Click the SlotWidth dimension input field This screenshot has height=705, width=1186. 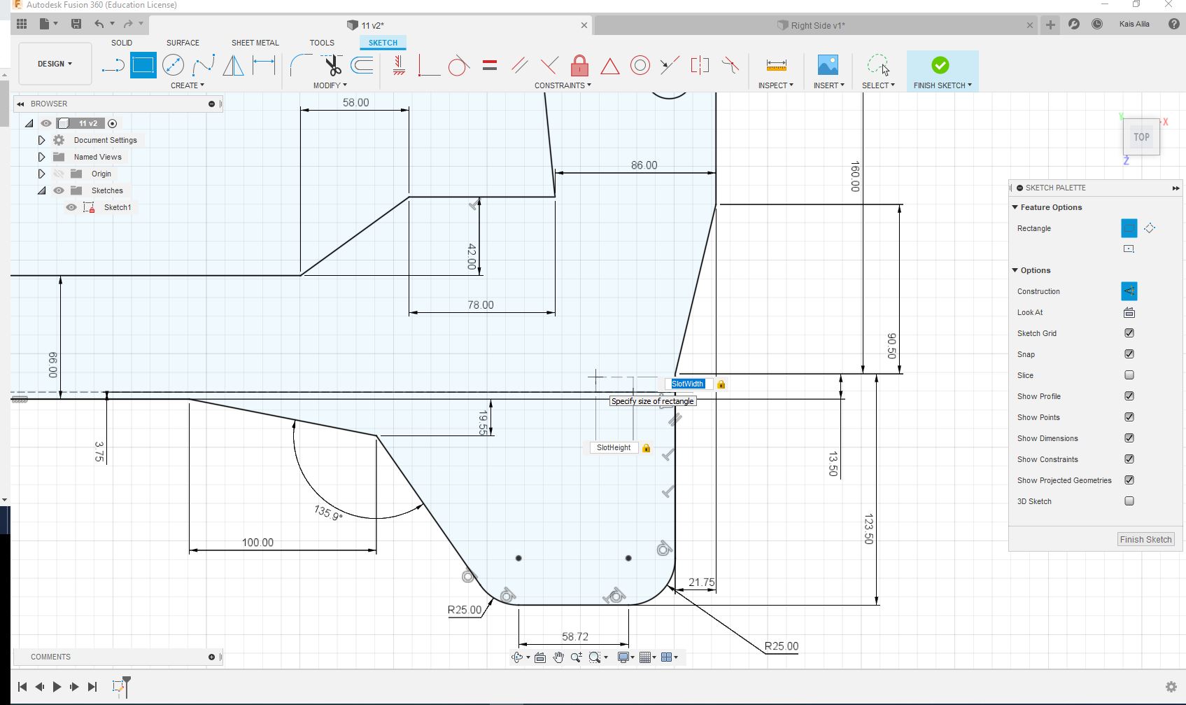[689, 384]
